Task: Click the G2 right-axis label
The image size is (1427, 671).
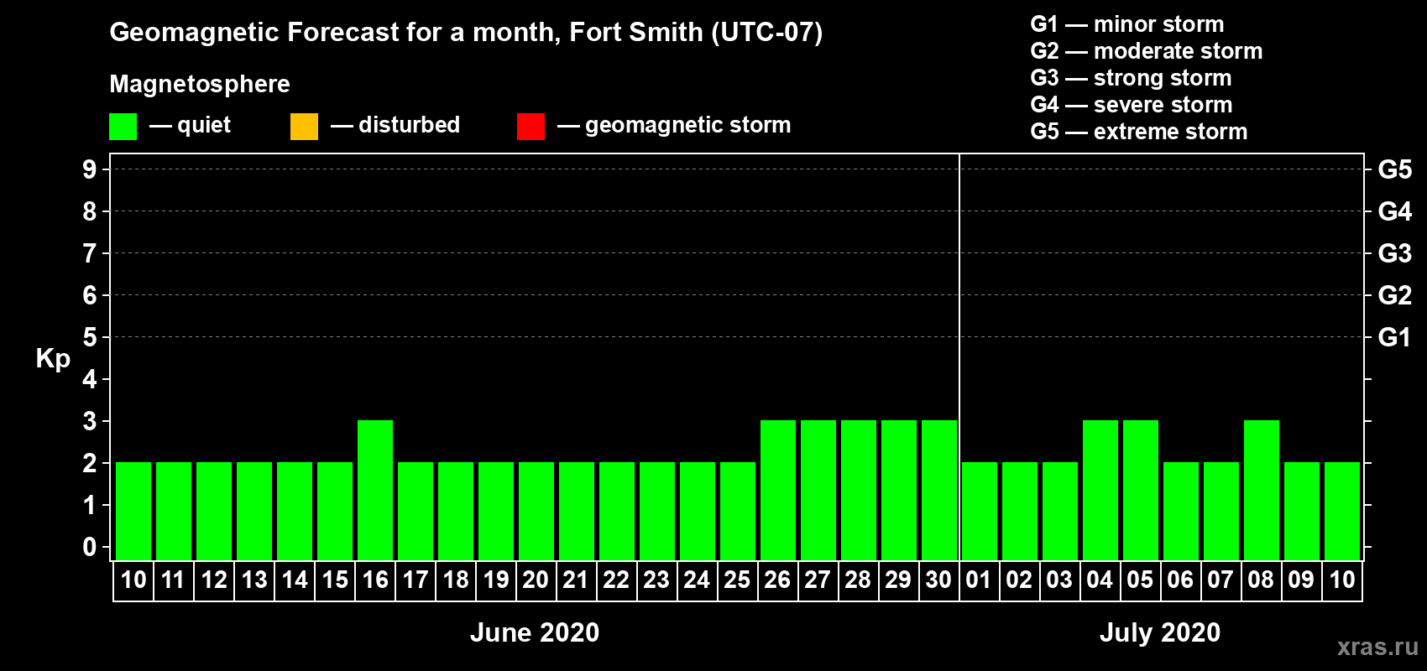Action: click(x=1395, y=295)
